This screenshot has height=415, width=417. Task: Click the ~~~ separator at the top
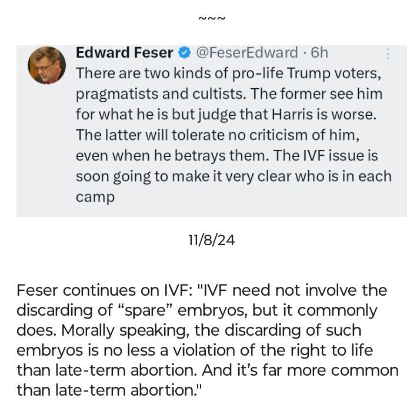point(212,18)
